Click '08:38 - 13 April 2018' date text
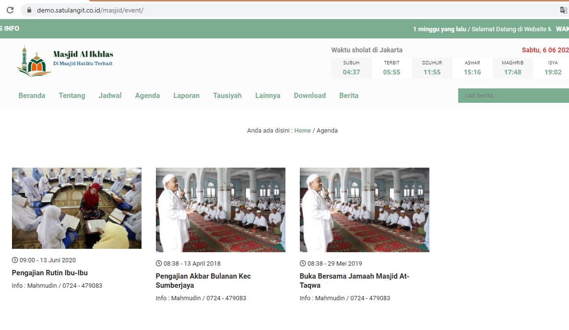Screen dimensions: 569x330 (191, 264)
